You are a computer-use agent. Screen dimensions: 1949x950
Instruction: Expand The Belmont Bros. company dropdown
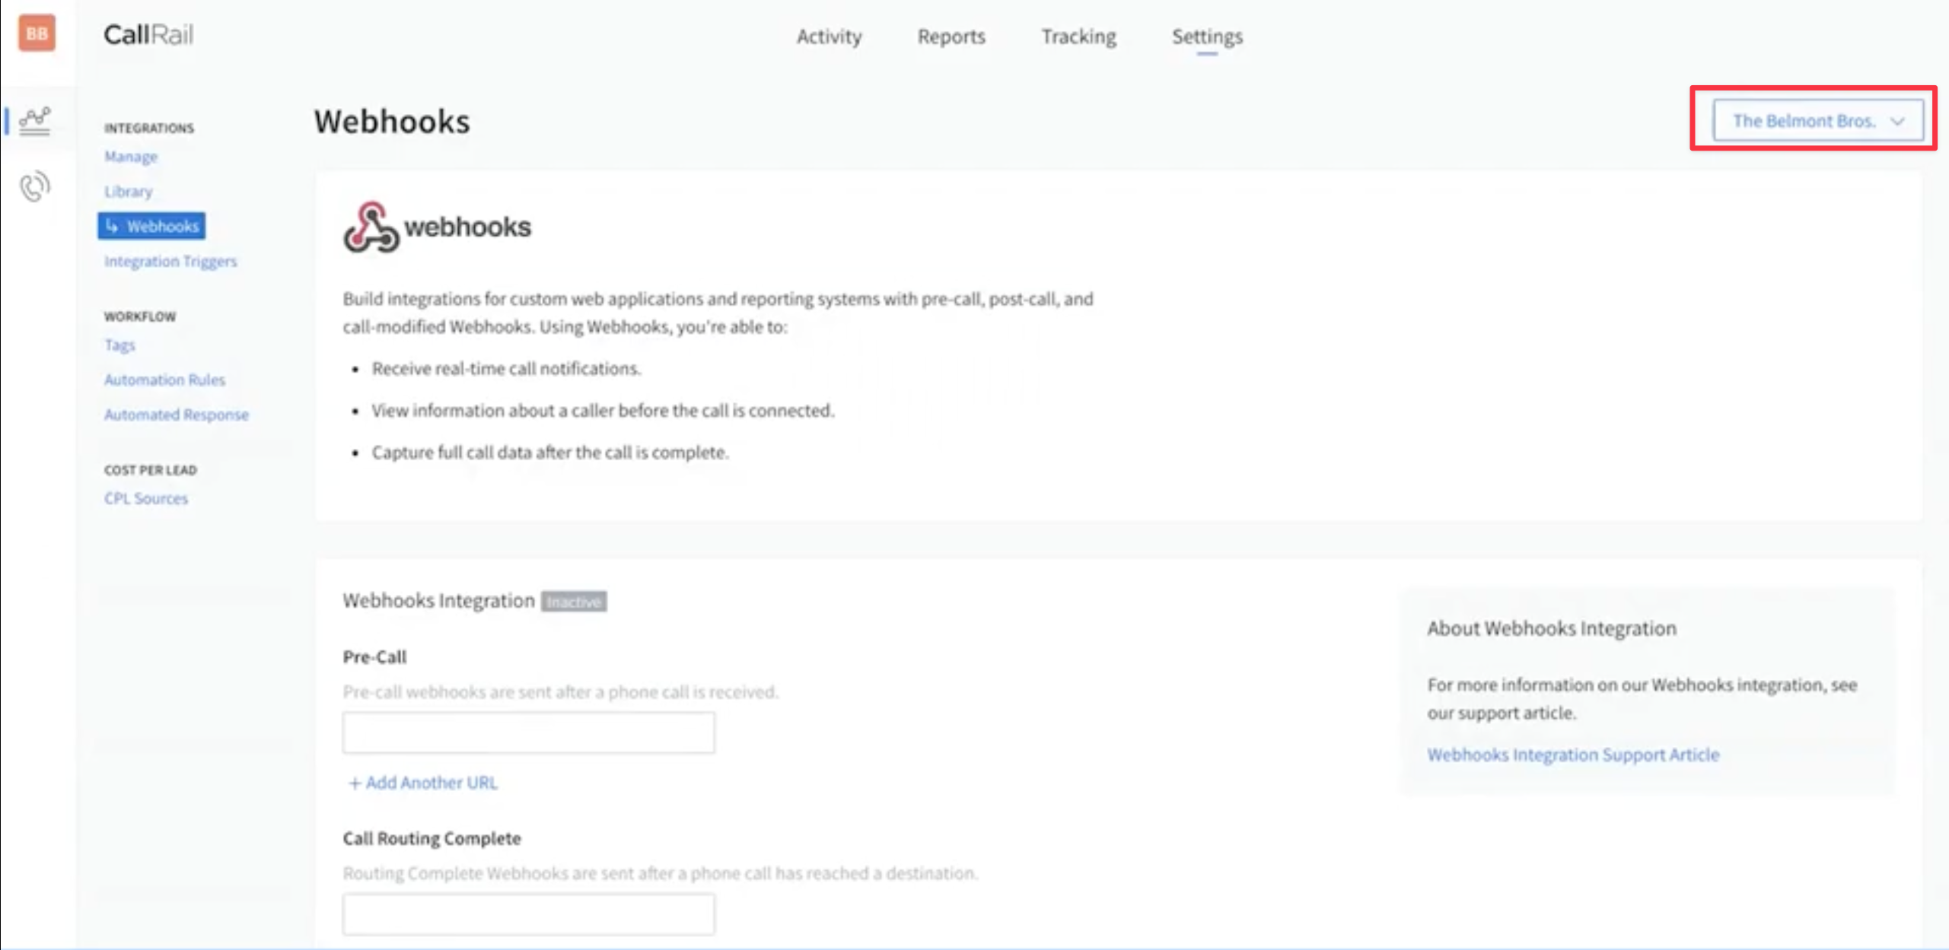[1817, 120]
